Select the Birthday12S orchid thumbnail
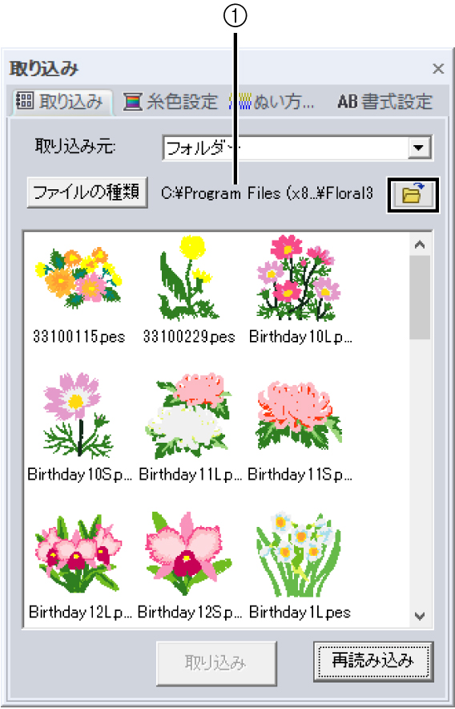 tap(189, 553)
